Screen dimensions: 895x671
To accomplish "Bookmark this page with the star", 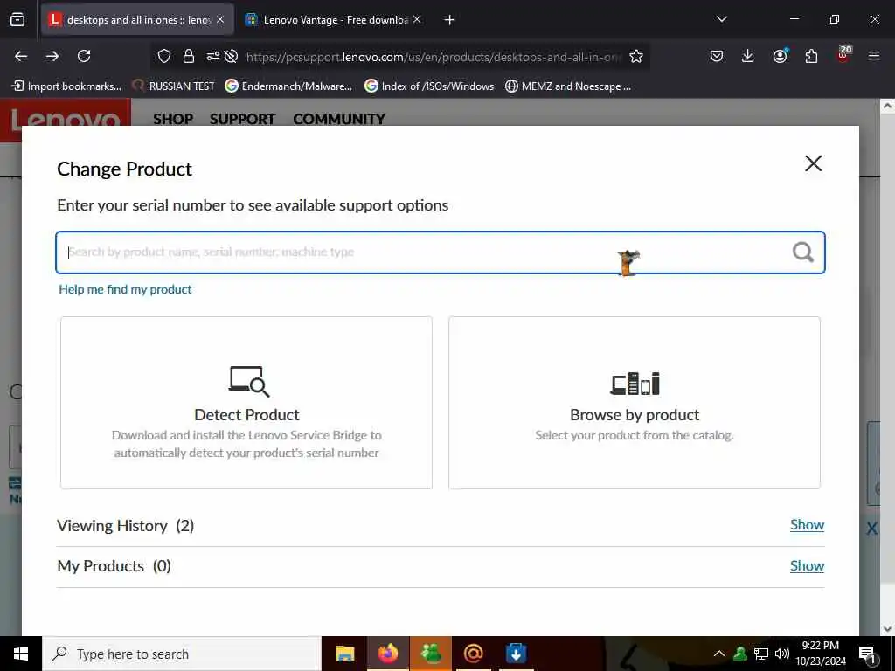I will (636, 56).
